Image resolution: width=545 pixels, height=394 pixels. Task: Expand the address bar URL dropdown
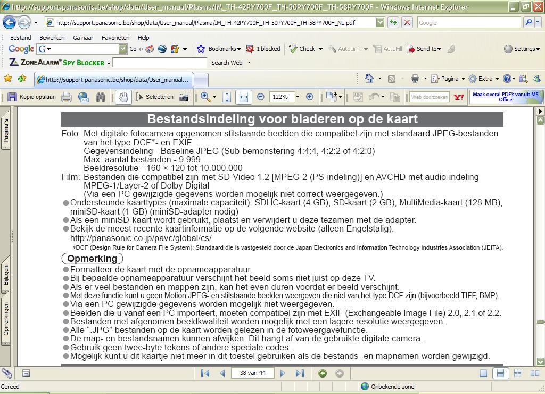[380, 23]
